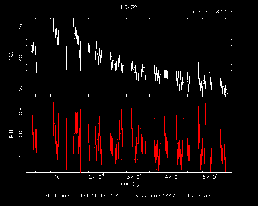Click the 40 tick label on GSO axis
Viewport: 258px width, 206px height.
coord(21,58)
